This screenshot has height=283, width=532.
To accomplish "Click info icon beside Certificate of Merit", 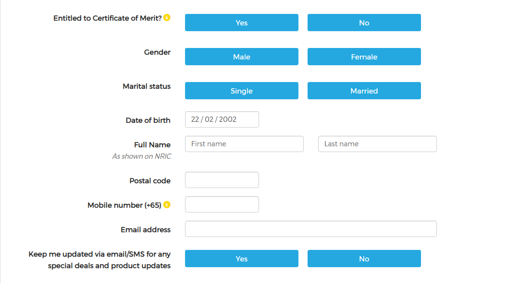I will [167, 18].
